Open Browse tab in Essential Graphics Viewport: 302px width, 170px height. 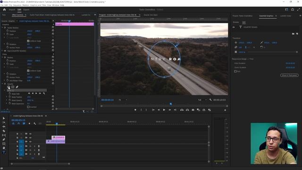point(236,22)
